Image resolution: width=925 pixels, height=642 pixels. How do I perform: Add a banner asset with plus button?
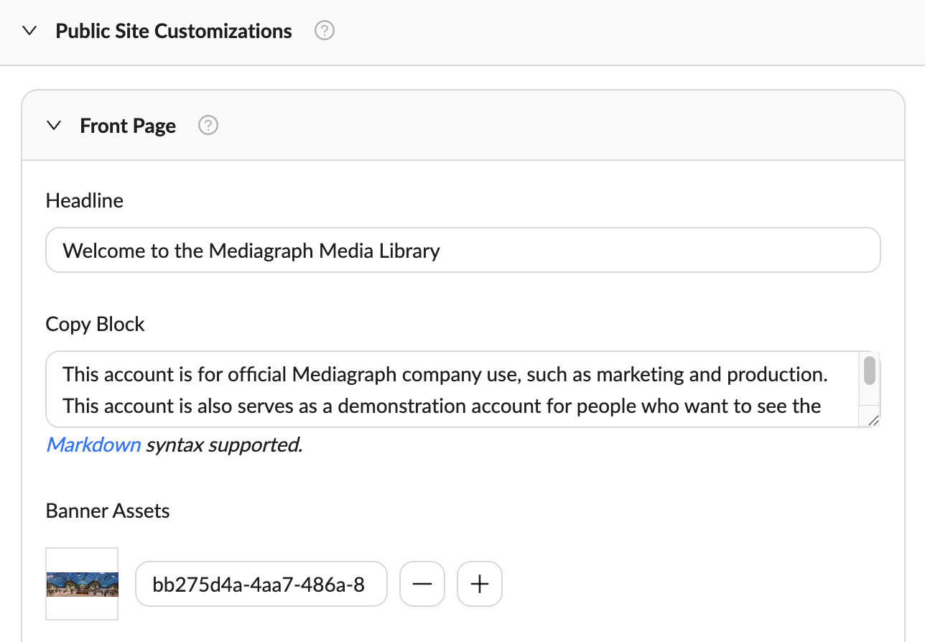(480, 585)
